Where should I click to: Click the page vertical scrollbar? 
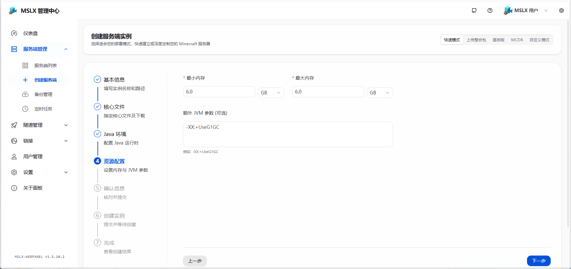[568, 124]
